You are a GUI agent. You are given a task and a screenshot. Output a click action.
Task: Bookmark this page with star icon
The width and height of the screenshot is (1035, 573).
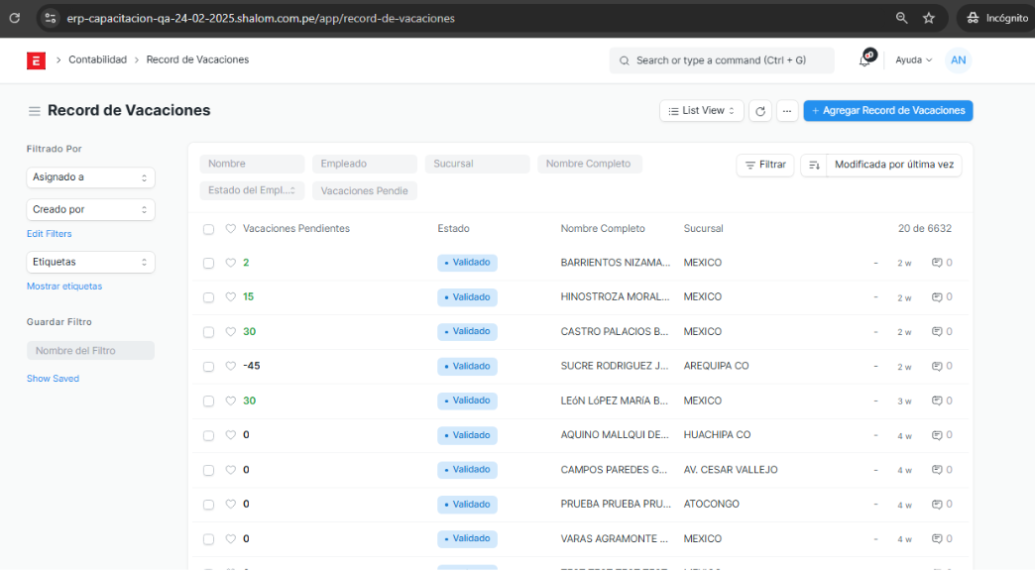click(x=929, y=18)
